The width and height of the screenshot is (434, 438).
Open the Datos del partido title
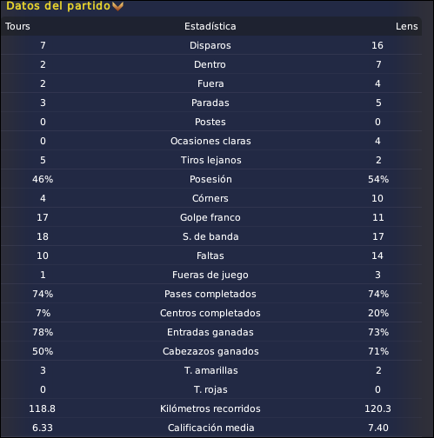point(58,6)
